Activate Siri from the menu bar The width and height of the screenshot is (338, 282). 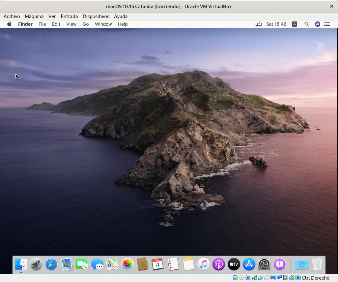(318, 24)
